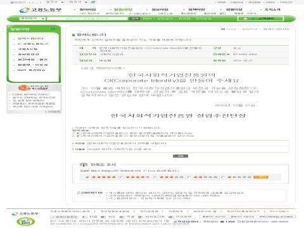Open 알려드립니다 in the sidebar
Viewport: 304px width, 228px height.
[x=30, y=39]
